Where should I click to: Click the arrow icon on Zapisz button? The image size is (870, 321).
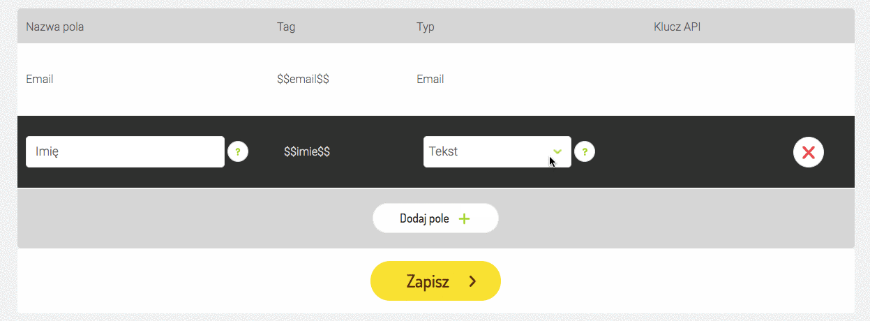(473, 281)
